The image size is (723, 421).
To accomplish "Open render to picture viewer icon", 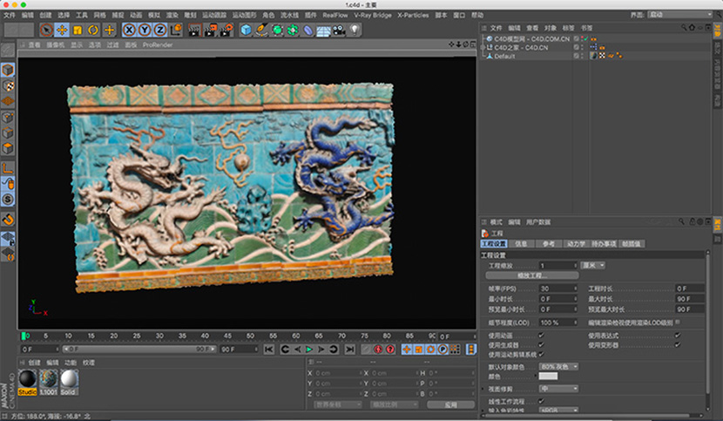I will (210, 30).
